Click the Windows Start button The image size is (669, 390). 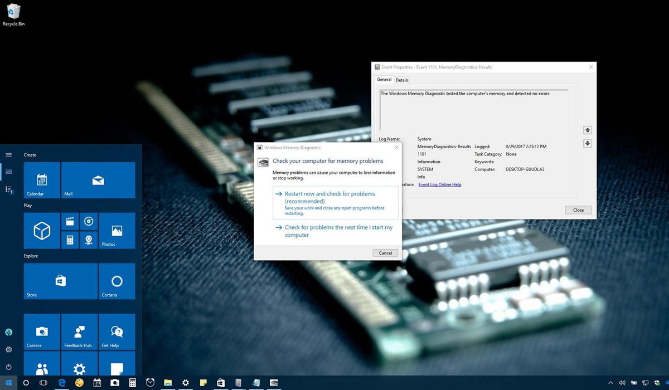(x=8, y=383)
